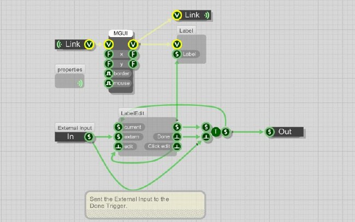Click the string connector on External Input In

tap(88, 137)
